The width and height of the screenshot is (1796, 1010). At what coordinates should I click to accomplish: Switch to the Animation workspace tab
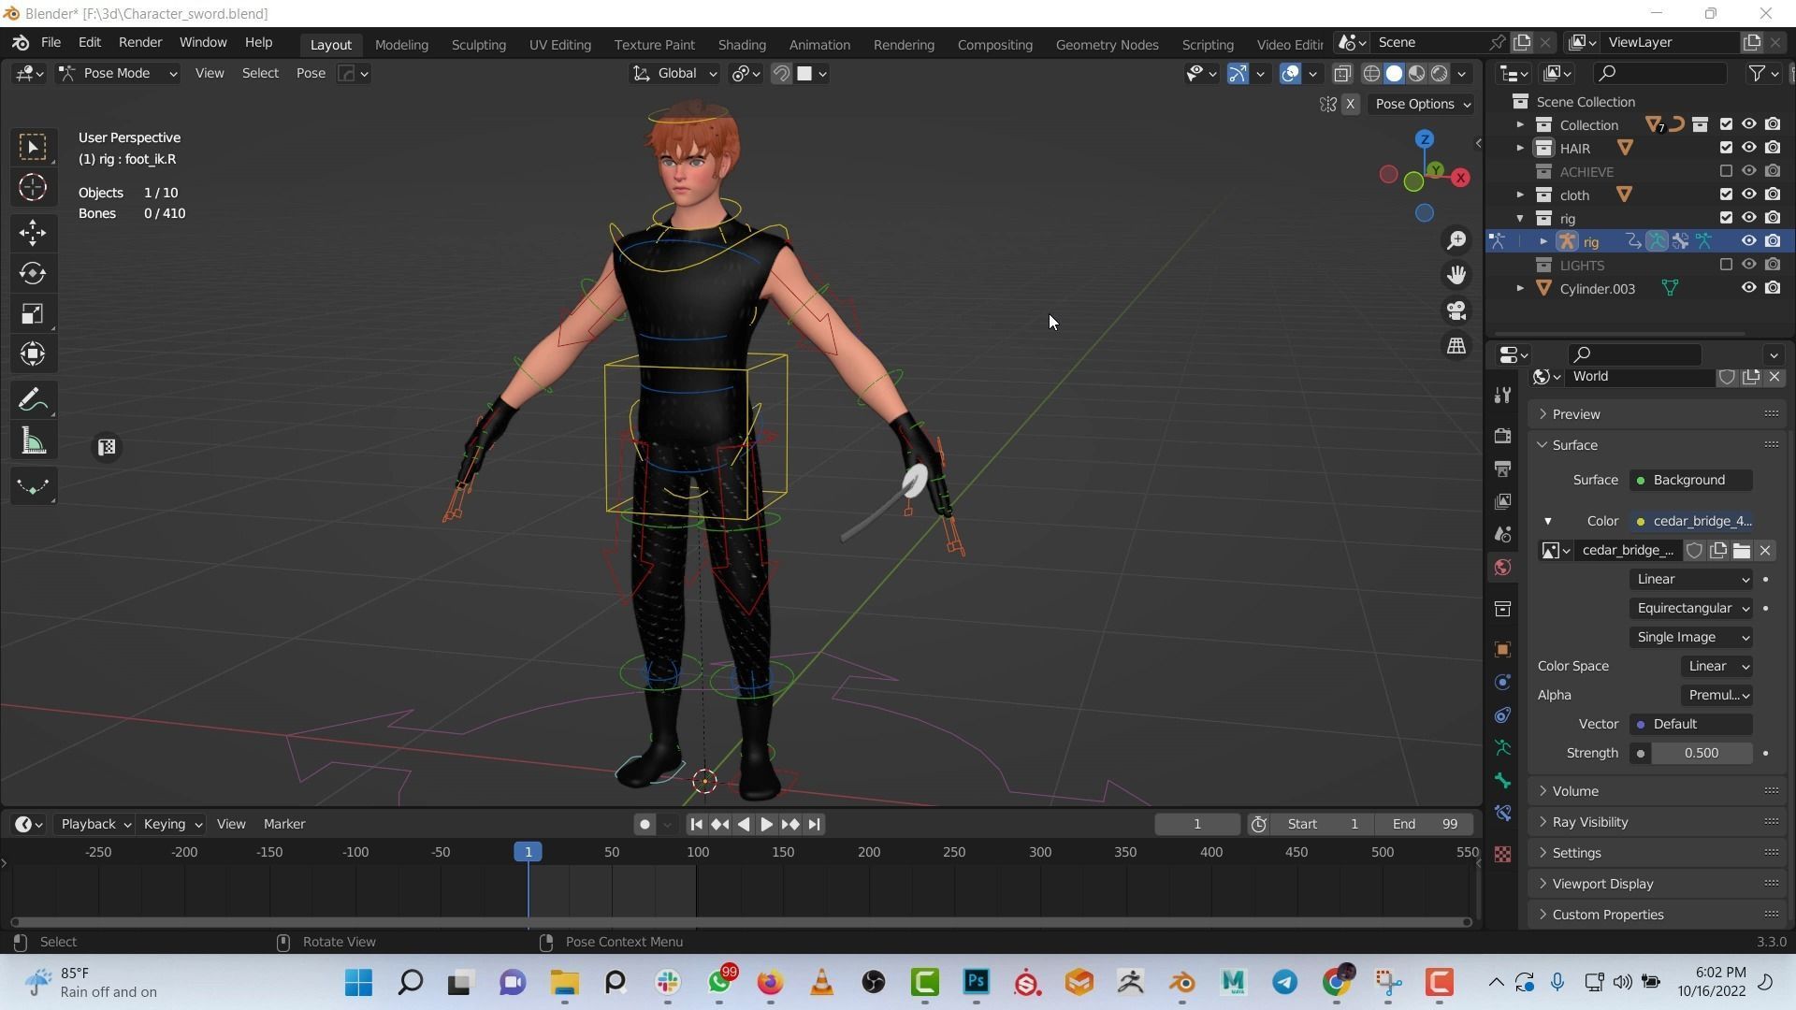(818, 45)
